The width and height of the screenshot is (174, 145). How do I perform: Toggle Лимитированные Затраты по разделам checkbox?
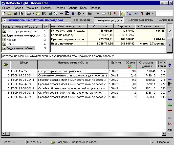4,20
